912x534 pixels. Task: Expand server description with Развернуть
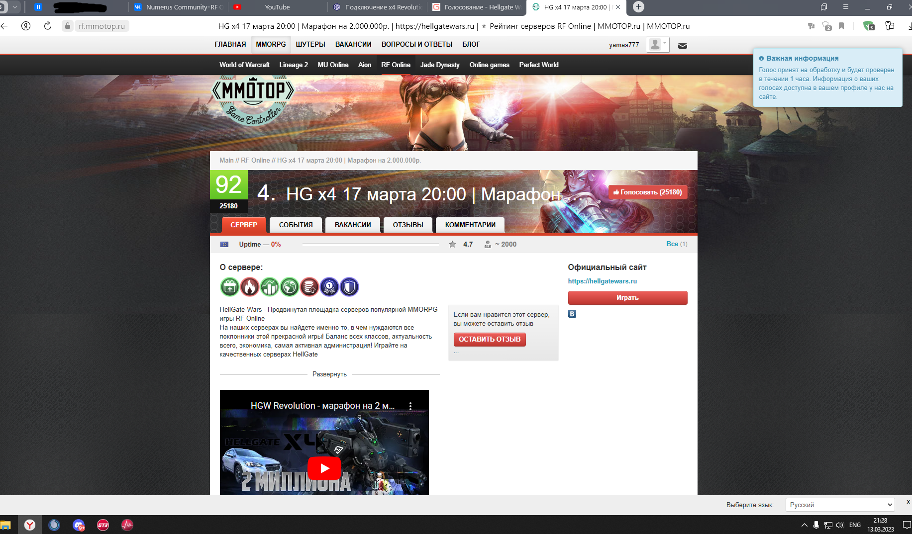329,374
